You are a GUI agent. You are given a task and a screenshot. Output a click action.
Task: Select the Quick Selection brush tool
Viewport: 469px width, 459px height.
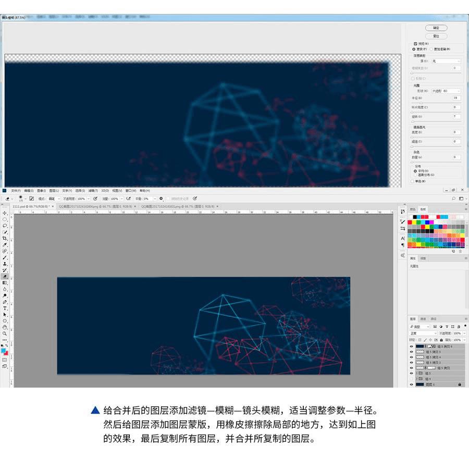coord(5,232)
